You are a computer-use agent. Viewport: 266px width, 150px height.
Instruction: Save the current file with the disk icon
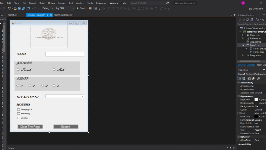[x=19, y=8]
